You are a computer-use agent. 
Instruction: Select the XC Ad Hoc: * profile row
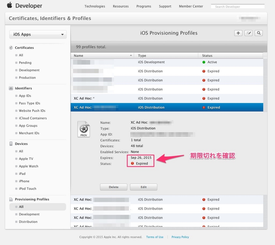[x=167, y=98]
